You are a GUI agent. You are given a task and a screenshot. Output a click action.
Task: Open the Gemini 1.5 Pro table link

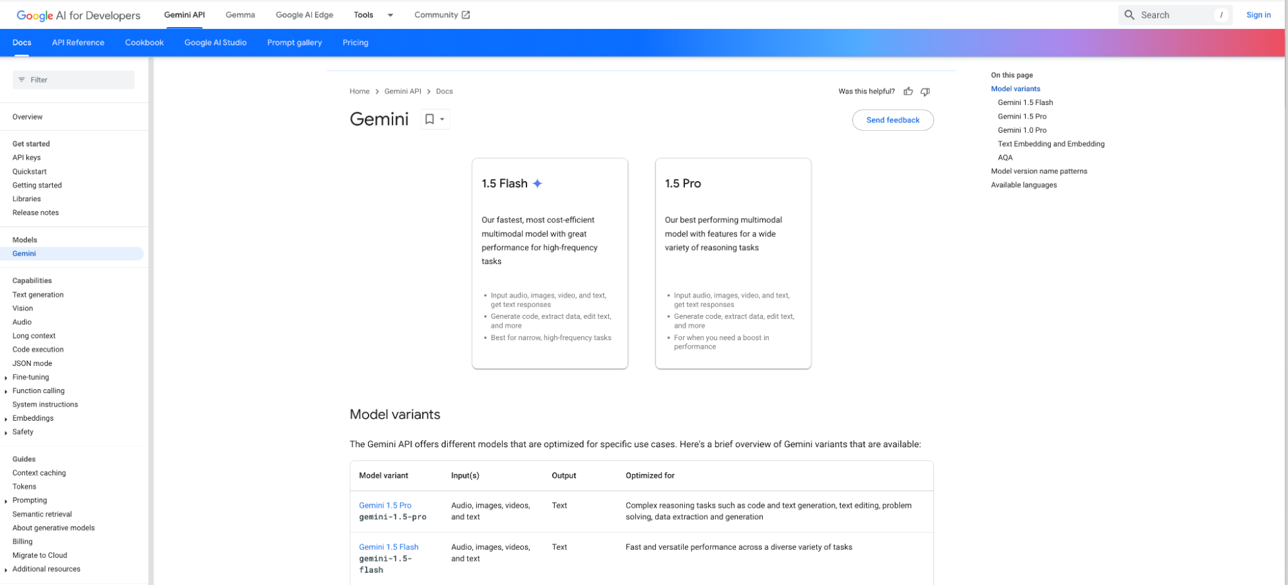click(x=385, y=506)
